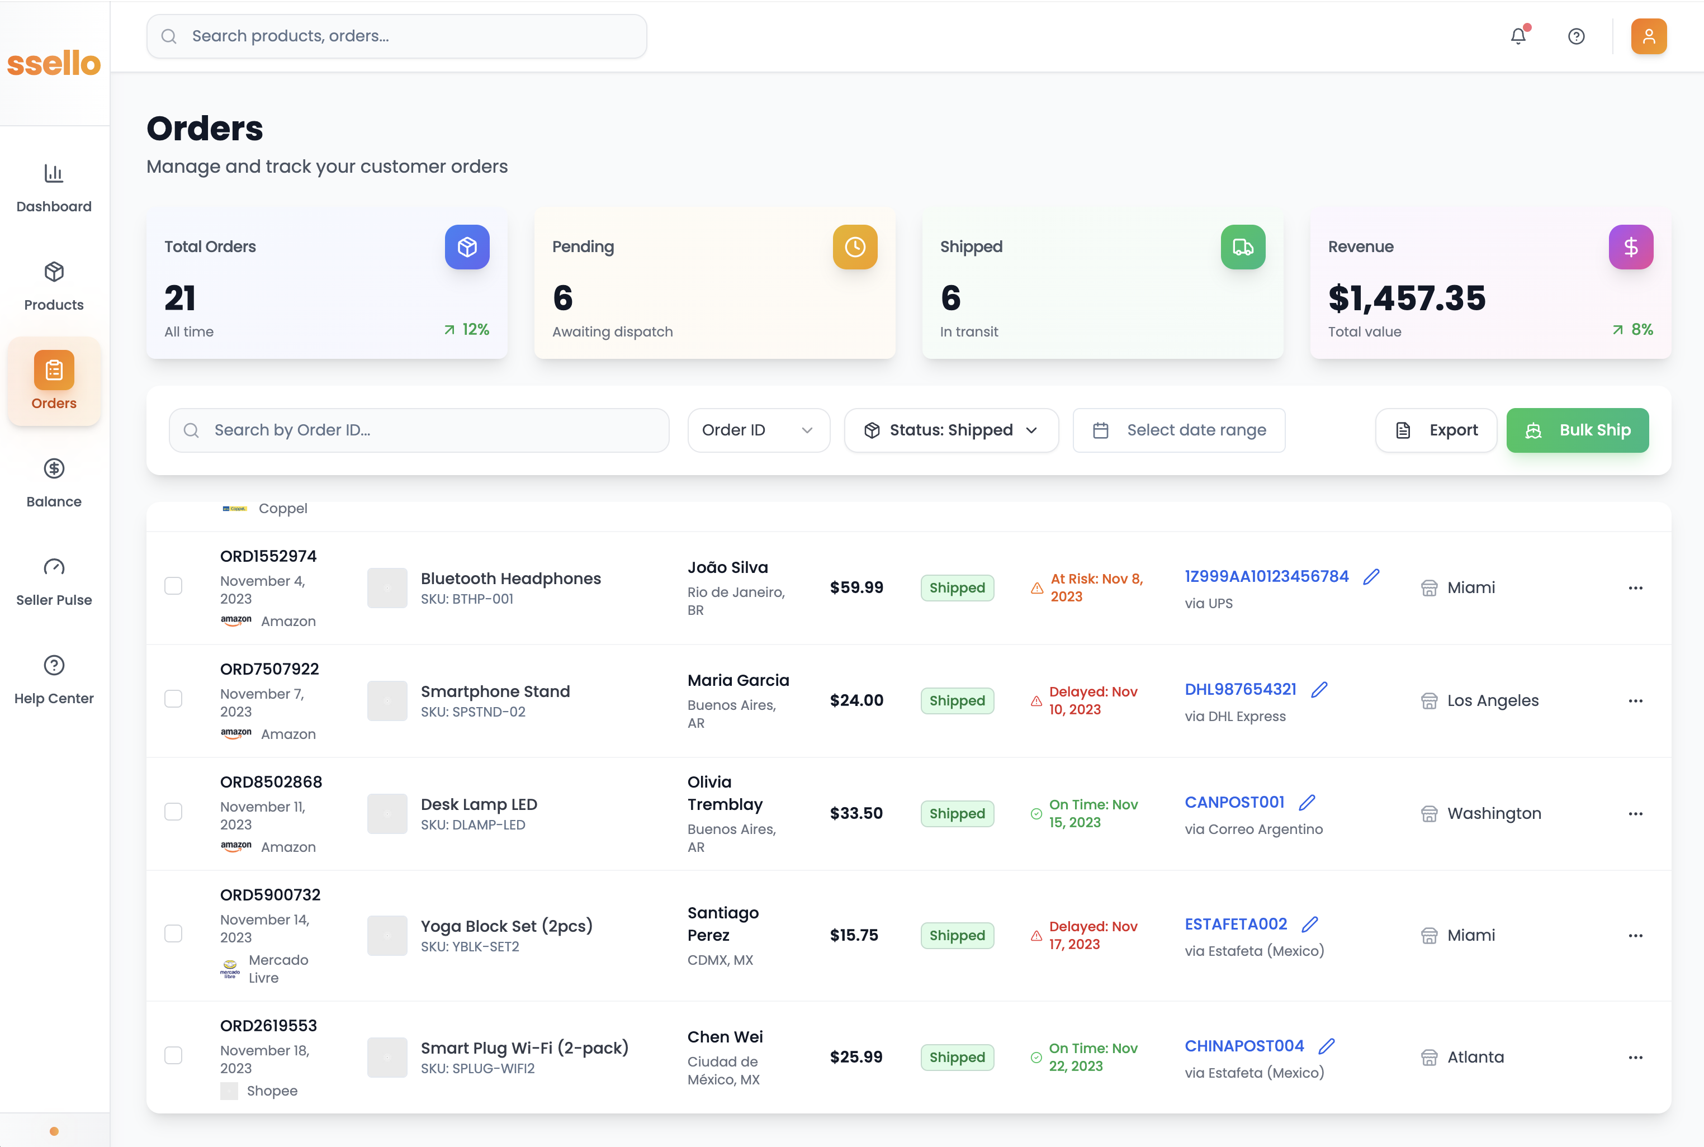Open the Status: Shipped filter dropdown
Image resolution: width=1704 pixels, height=1147 pixels.
point(950,430)
